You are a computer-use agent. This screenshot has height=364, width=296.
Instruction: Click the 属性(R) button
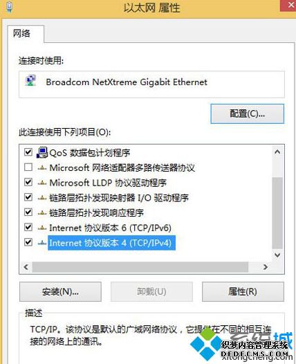coord(243,292)
